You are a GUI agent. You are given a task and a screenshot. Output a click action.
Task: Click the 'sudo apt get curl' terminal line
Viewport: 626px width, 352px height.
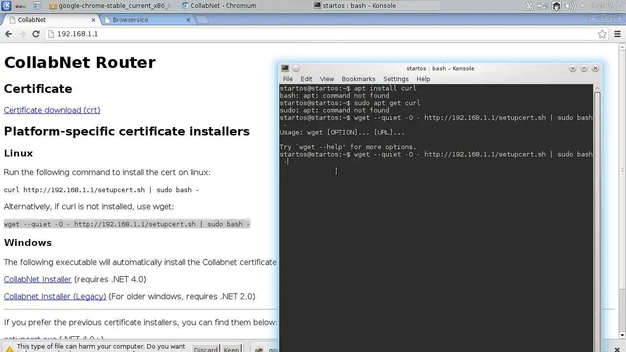click(350, 103)
